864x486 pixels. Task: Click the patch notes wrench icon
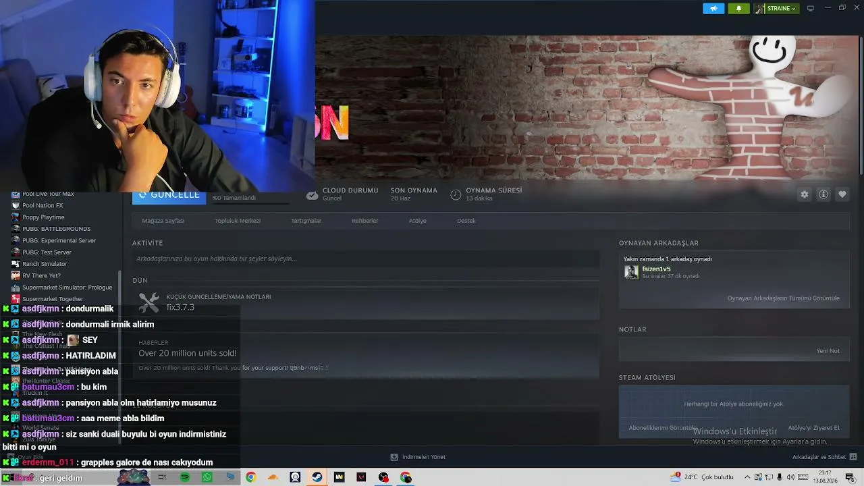pyautogui.click(x=148, y=302)
